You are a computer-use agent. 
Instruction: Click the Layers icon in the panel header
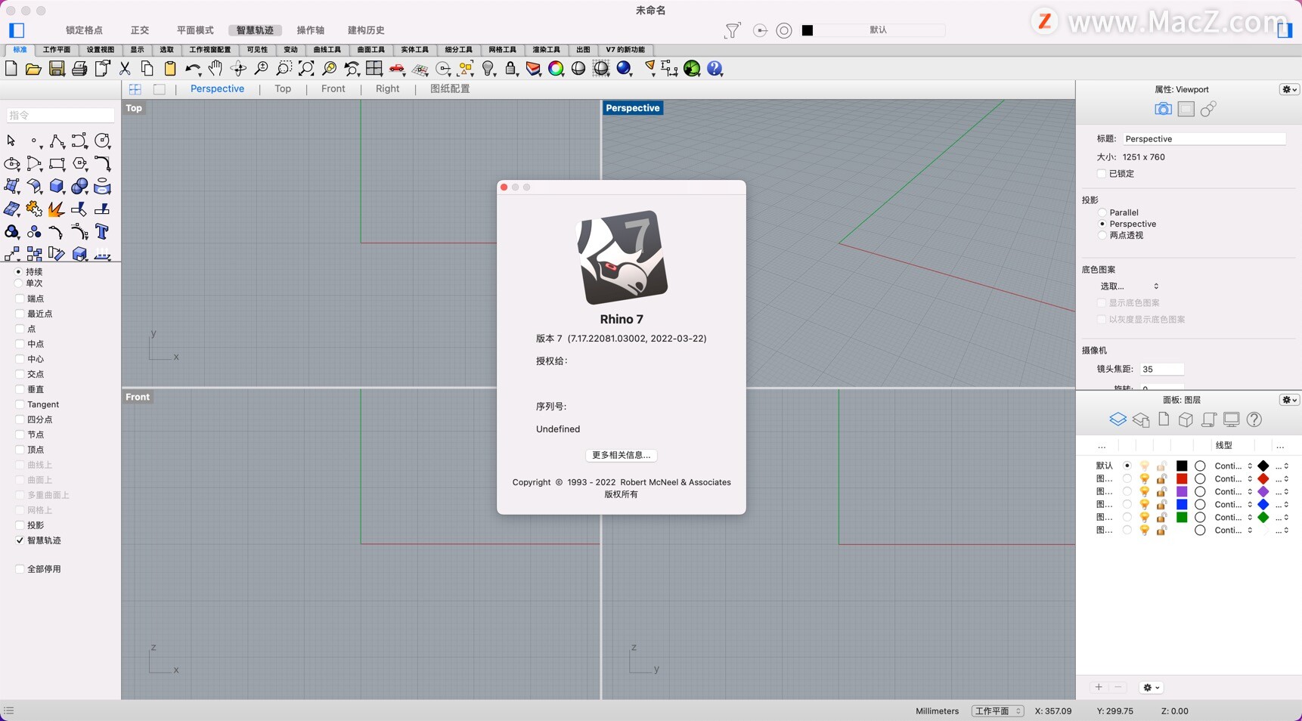pyautogui.click(x=1118, y=419)
